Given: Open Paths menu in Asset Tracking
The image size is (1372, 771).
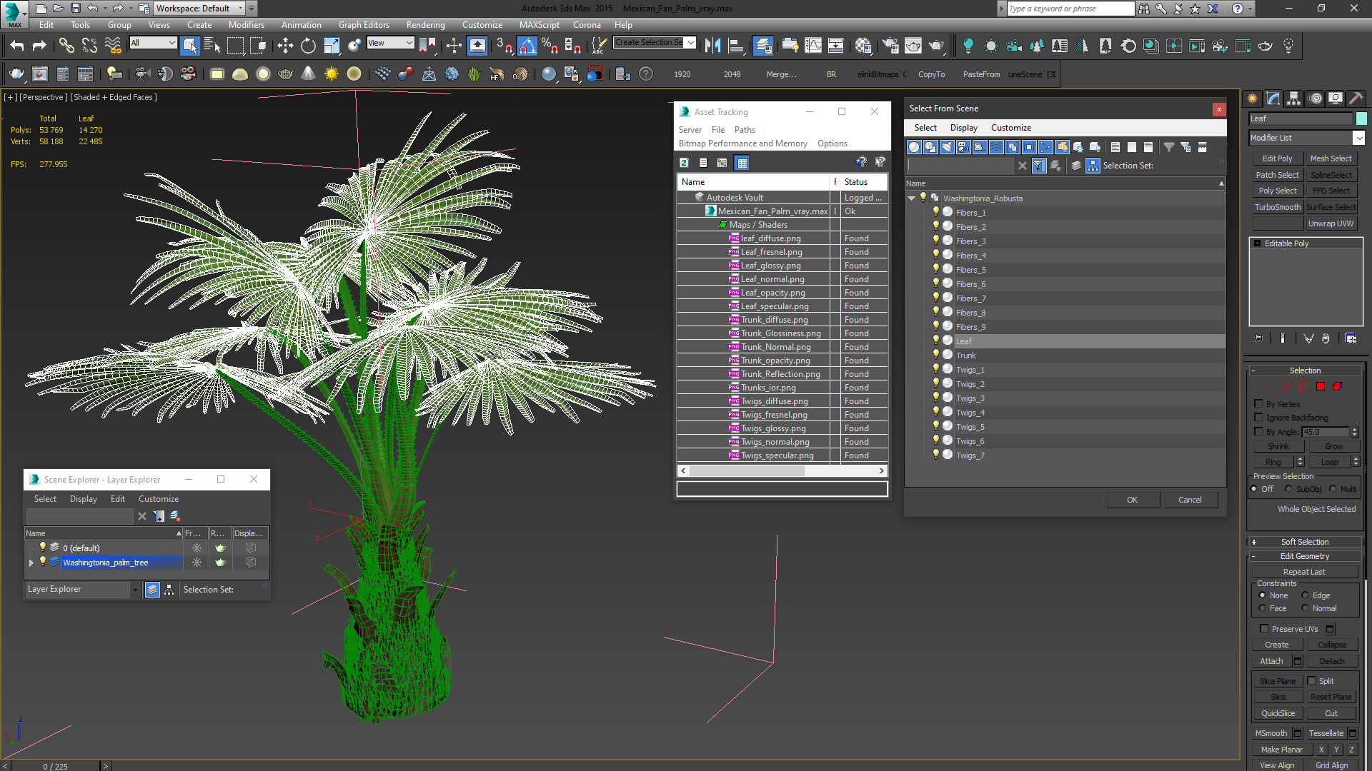Looking at the screenshot, I should tap(745, 130).
